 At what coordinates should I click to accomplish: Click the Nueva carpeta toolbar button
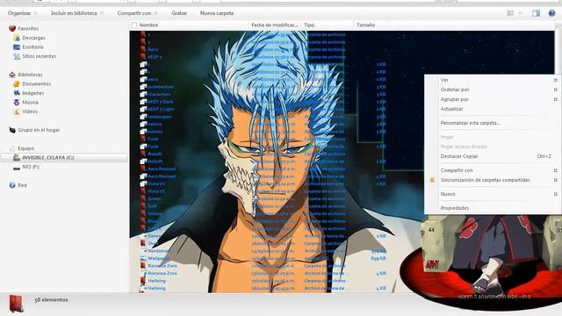click(217, 13)
